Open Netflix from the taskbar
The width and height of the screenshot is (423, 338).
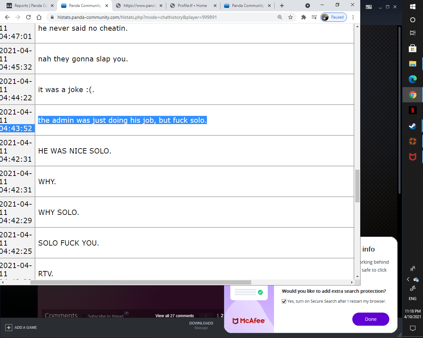point(412,110)
